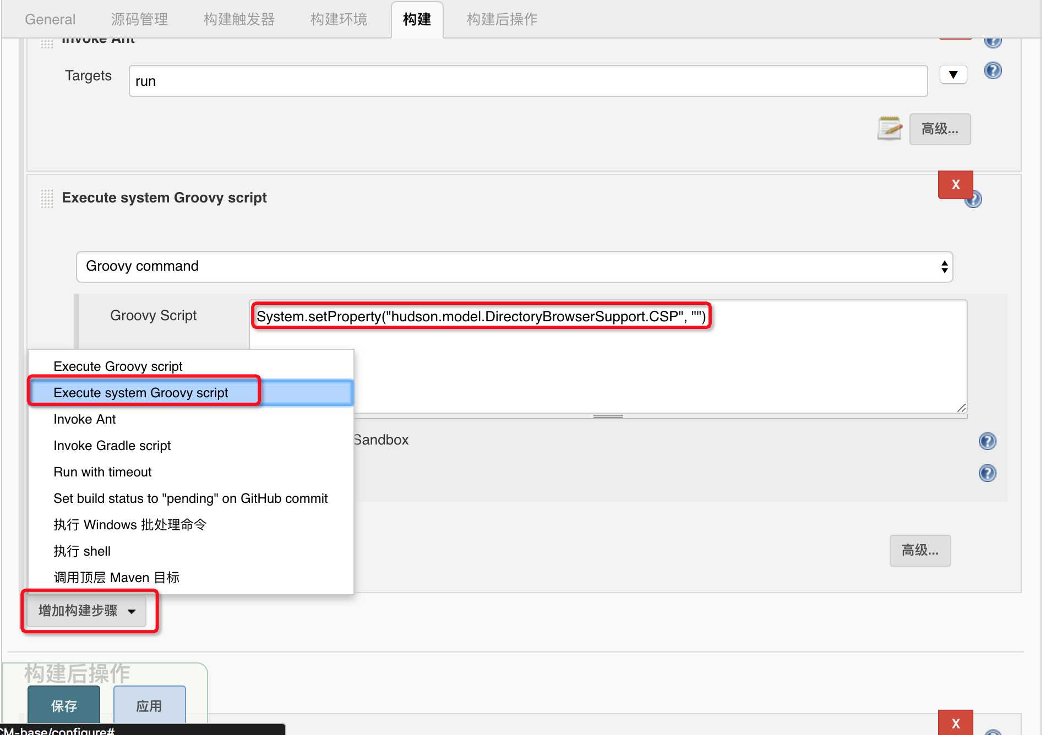Click the 高级 button in Groovy section
Viewport: 1046px width, 735px height.
coord(920,550)
